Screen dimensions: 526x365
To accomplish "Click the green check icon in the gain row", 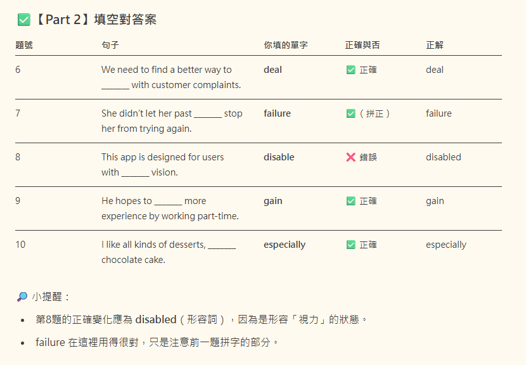I will tap(351, 201).
